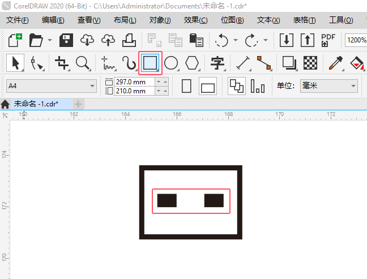Open the zoom level 1200% box
Image resolution: width=367 pixels, height=279 pixels.
356,40
